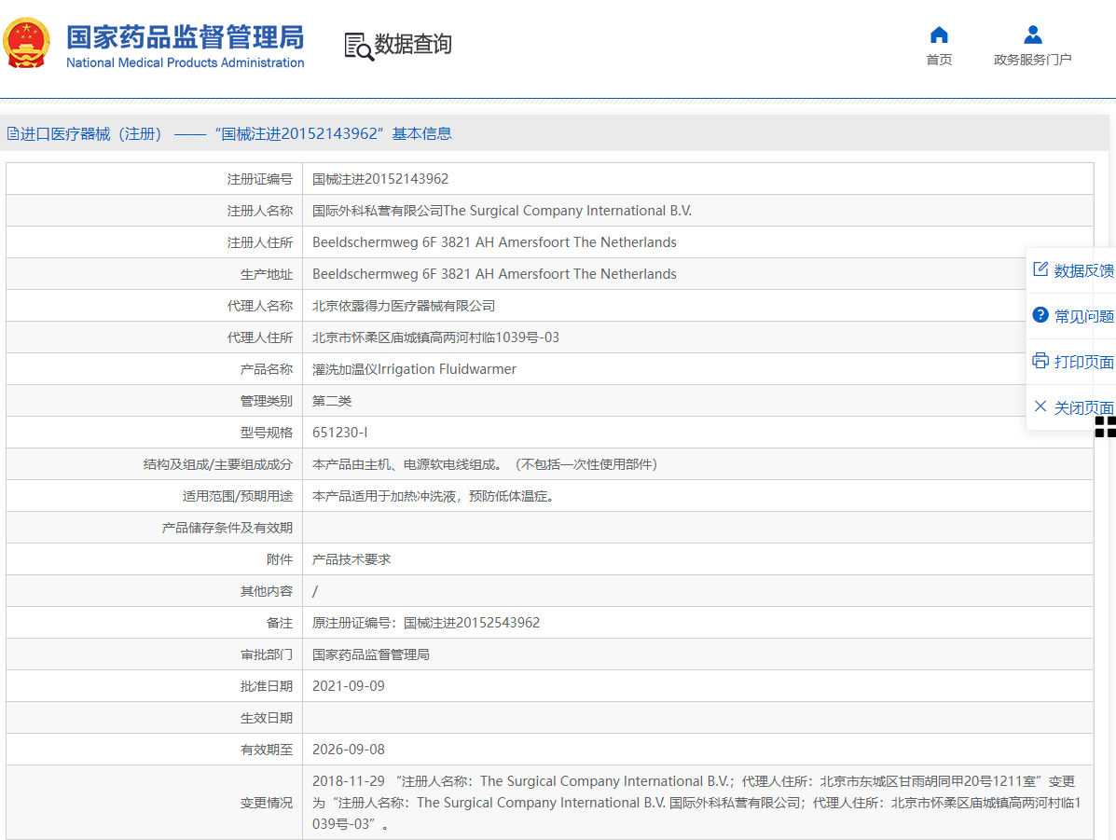The height and width of the screenshot is (840, 1116).
Task: Select management class 第二类
Action: (x=332, y=401)
